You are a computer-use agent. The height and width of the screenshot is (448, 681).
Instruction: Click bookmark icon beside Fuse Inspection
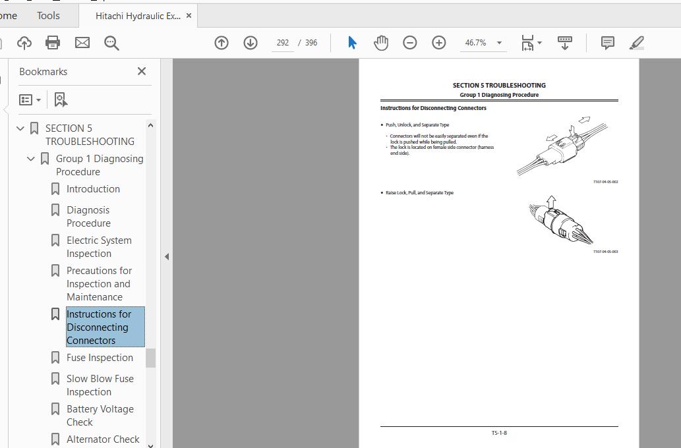click(55, 357)
